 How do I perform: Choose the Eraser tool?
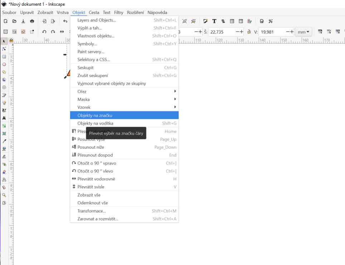pyautogui.click(x=4, y=172)
